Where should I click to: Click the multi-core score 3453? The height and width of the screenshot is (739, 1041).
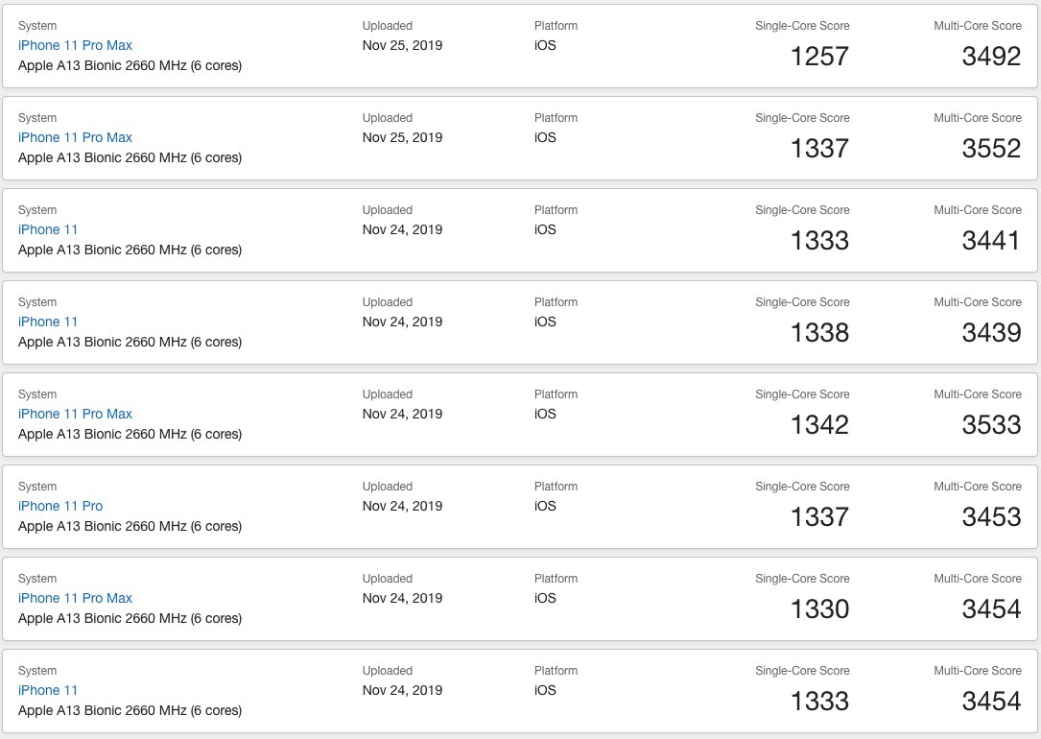tap(991, 517)
